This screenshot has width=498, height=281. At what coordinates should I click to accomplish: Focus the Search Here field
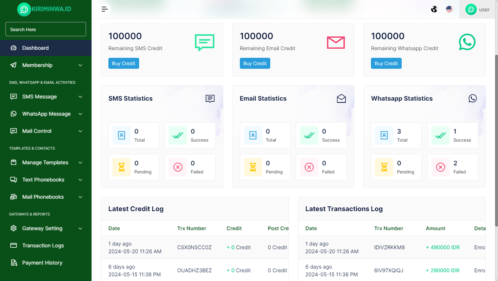click(x=46, y=29)
